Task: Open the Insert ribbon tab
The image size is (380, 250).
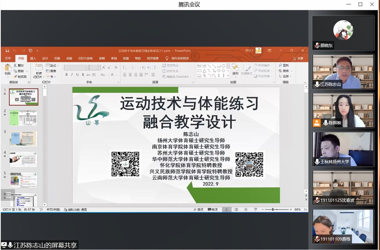Action: tap(33, 58)
